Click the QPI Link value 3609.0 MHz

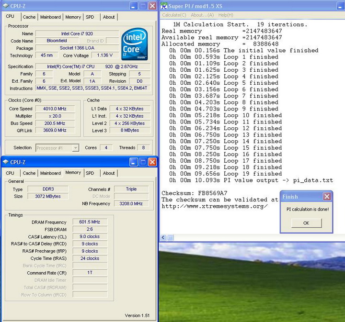[55, 130]
